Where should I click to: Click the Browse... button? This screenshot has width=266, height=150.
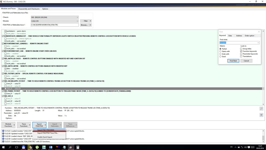(85, 25)
